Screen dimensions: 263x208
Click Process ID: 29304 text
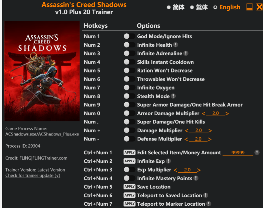click(x=23, y=146)
